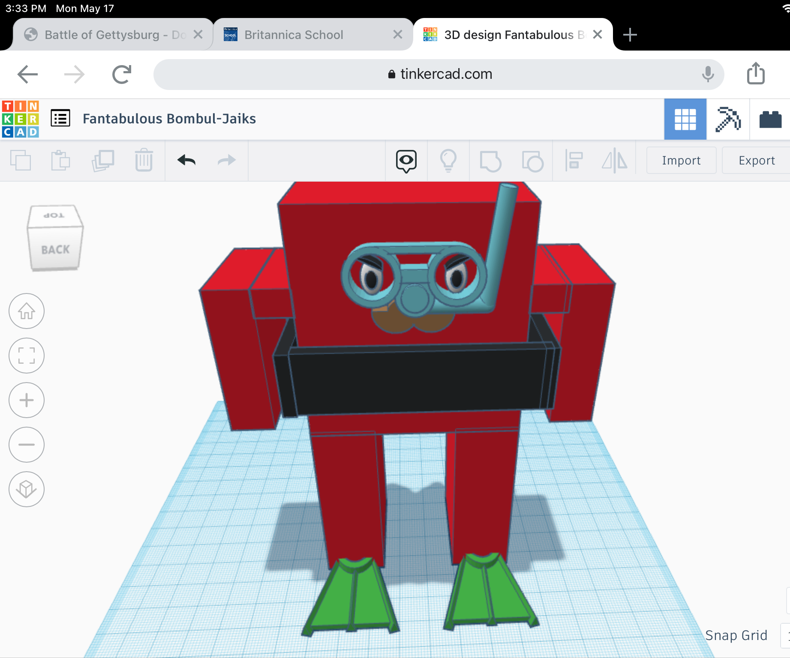Image resolution: width=790 pixels, height=658 pixels.
Task: Click the Tinkercad logo
Action: (x=21, y=119)
